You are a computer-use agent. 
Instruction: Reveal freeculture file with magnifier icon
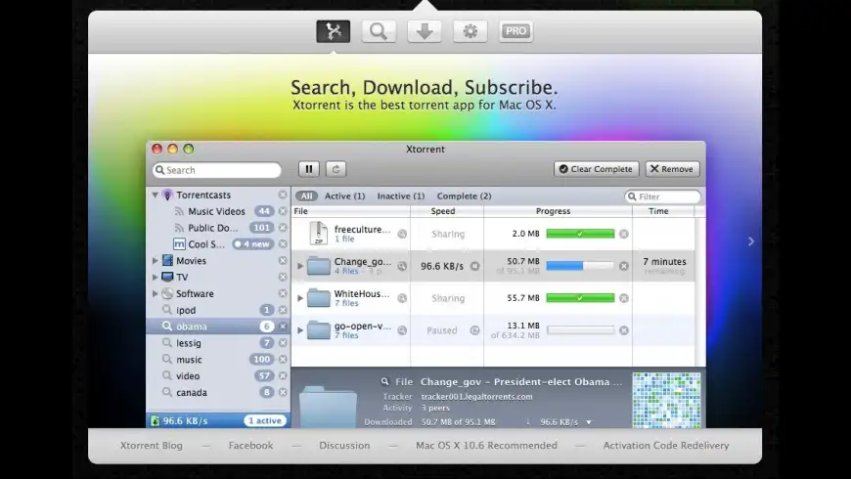point(402,234)
